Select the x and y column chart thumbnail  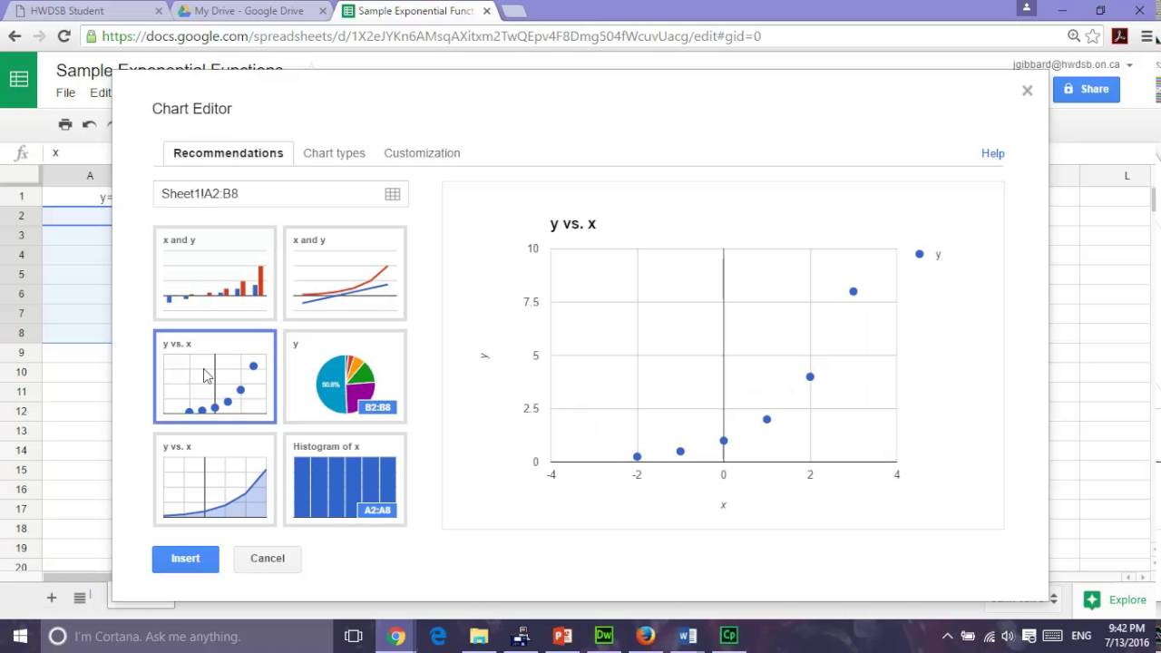(x=215, y=273)
